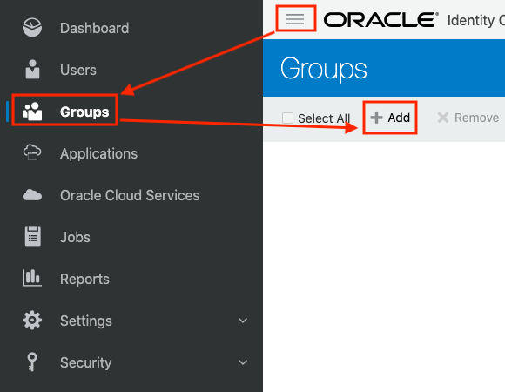Select Applications in the sidebar
505x392 pixels.
(x=98, y=153)
